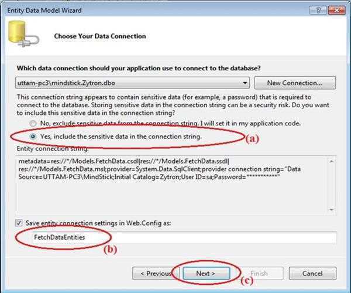Cancel the wizard
Screen dimensions: 351x293
tap(312, 273)
